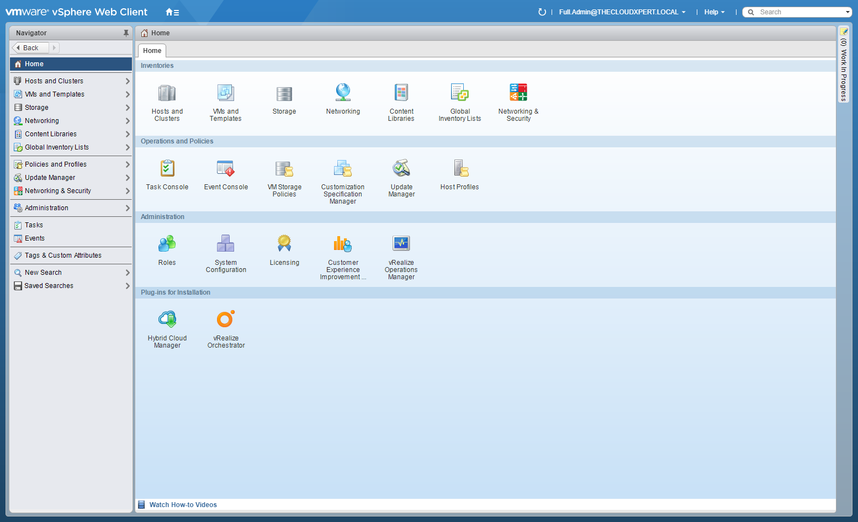Click the Licensing icon under Administration

pos(284,244)
